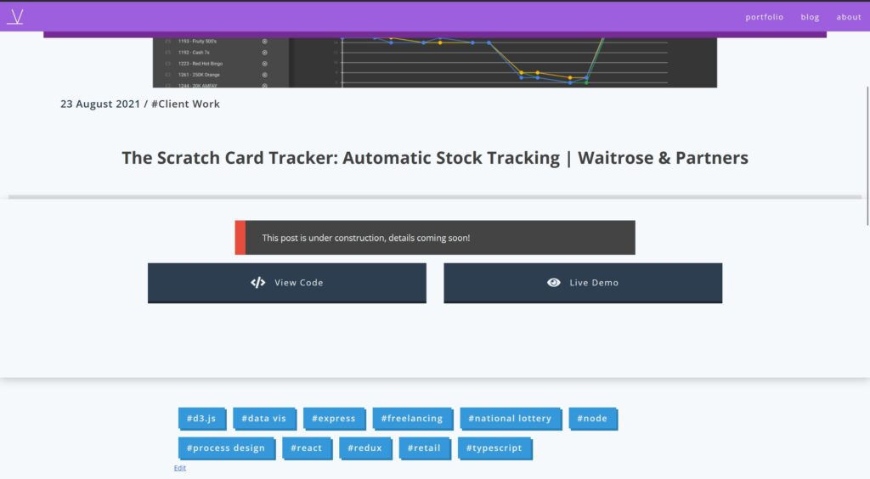Select the #Client Work category link
This screenshot has height=479, width=870.
(185, 104)
